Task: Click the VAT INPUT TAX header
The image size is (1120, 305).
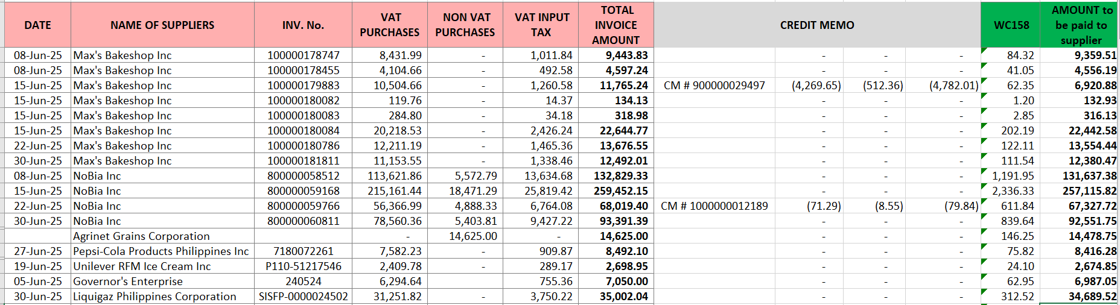Action: point(541,25)
